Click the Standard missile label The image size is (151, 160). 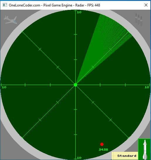click(127, 156)
